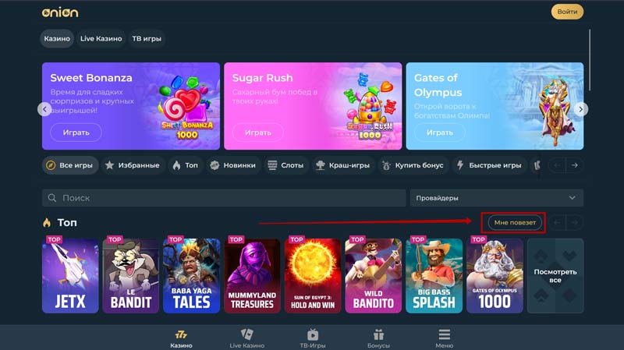Click the Казино 777 icon in bottom bar
This screenshot has width=624, height=350.
pos(181,334)
